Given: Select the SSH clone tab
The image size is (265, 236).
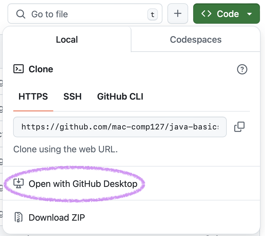Looking at the screenshot, I should [72, 97].
